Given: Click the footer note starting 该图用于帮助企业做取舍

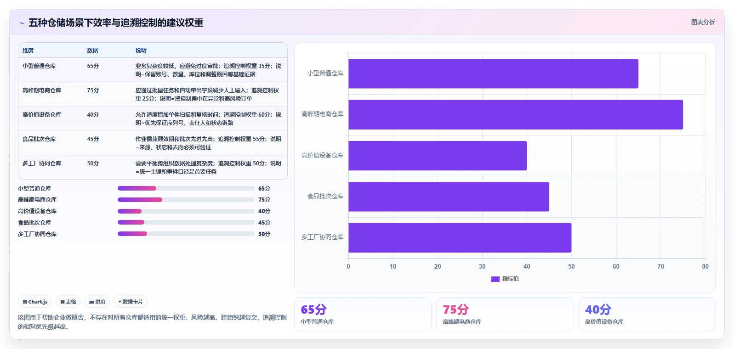Looking at the screenshot, I should tap(152, 322).
